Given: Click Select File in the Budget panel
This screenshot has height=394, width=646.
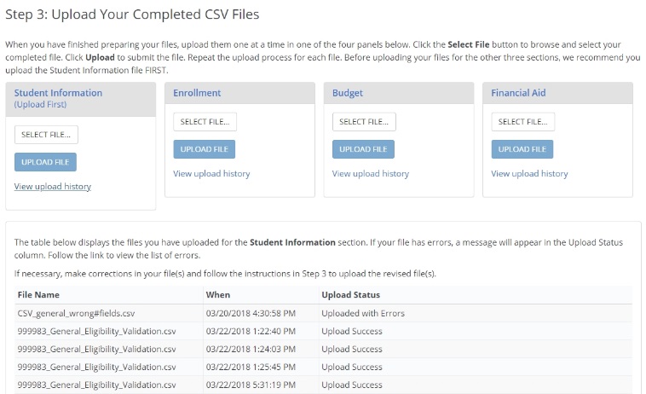Looking at the screenshot, I should point(364,122).
